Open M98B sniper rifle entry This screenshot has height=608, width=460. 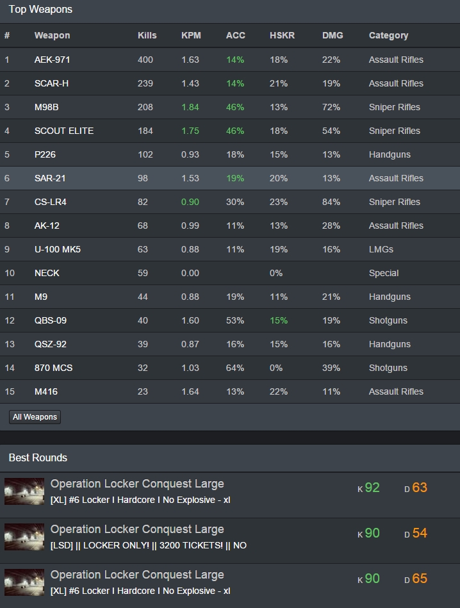[46, 107]
